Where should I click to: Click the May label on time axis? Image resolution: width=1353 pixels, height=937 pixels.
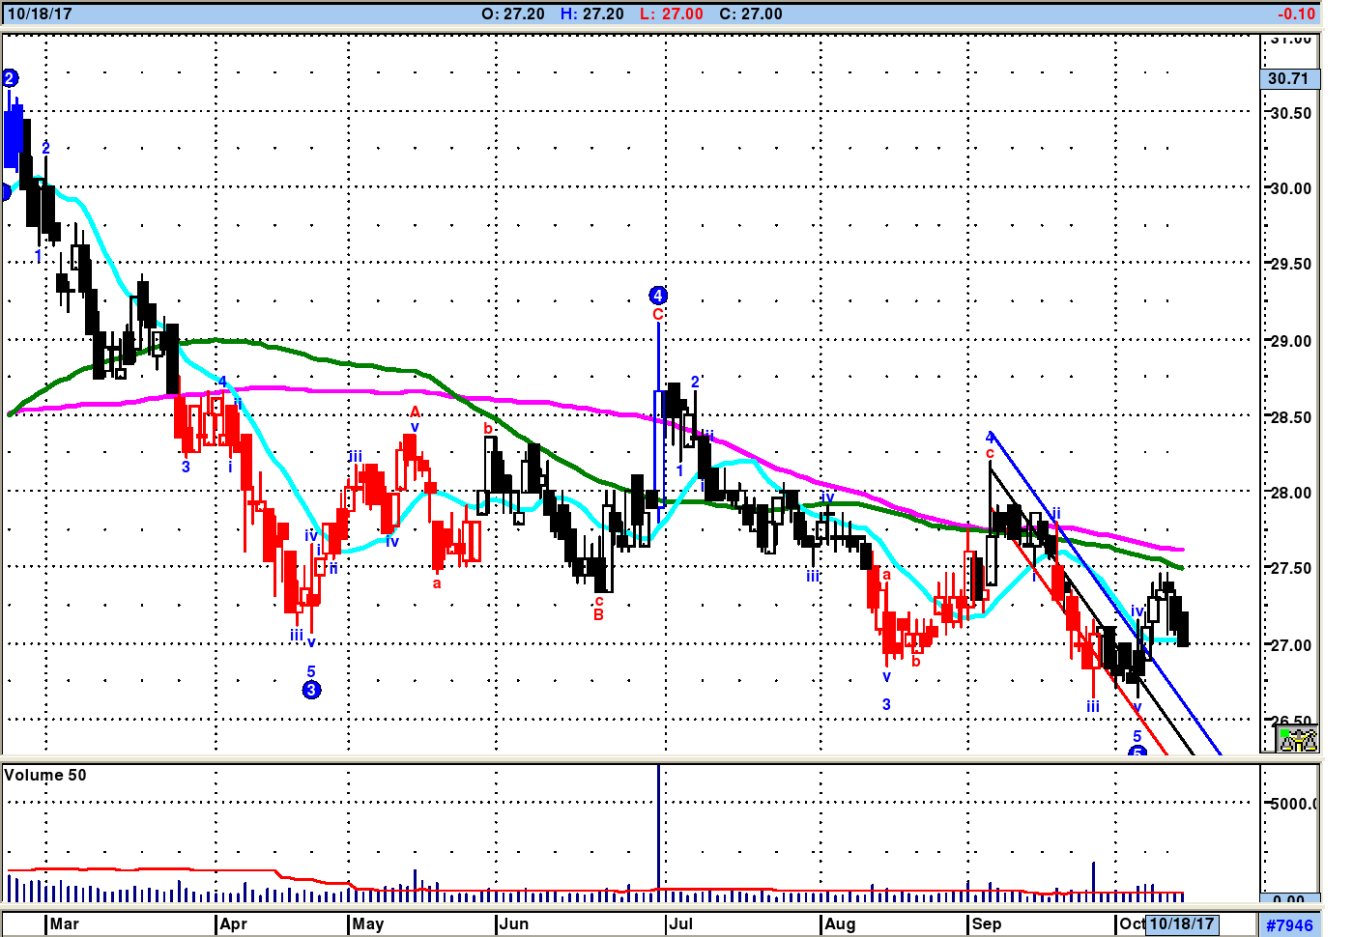coord(368,923)
